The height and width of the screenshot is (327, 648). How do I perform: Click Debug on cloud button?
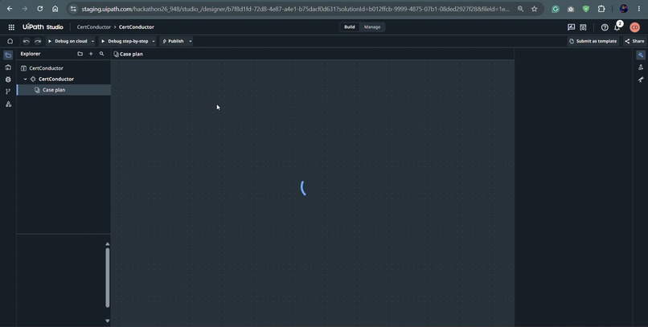[x=68, y=41]
